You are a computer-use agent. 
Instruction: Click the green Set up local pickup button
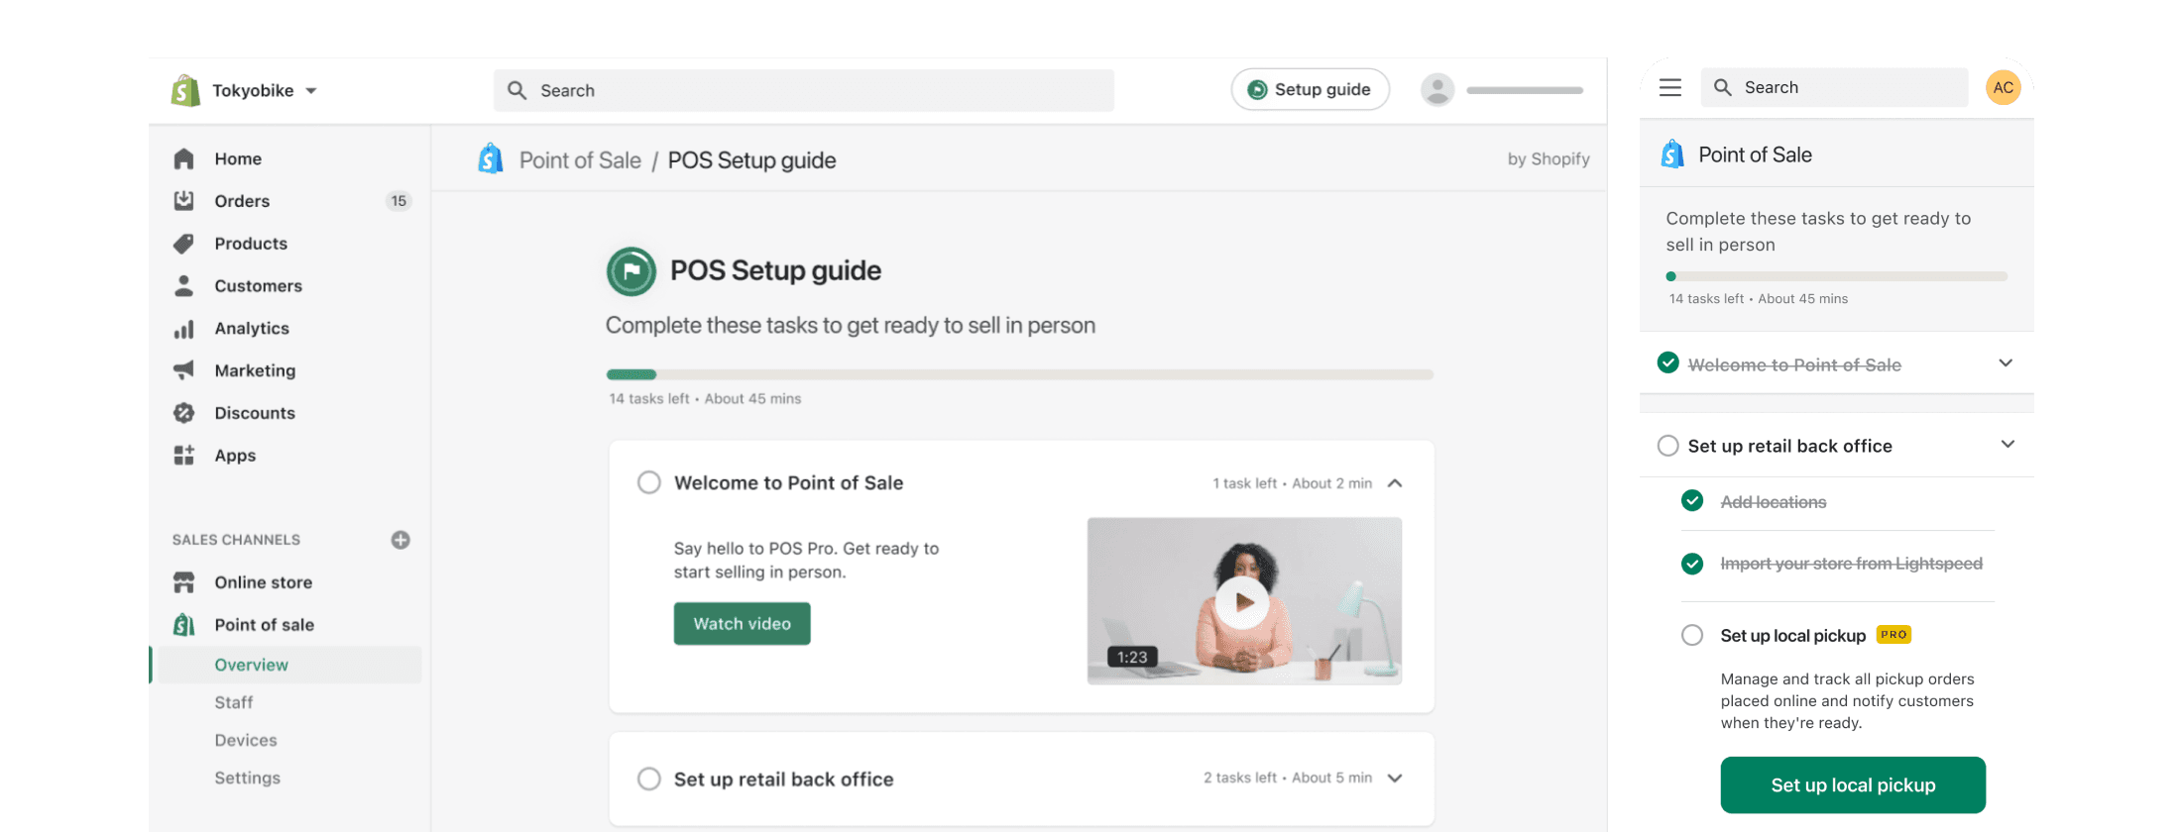pos(1853,785)
